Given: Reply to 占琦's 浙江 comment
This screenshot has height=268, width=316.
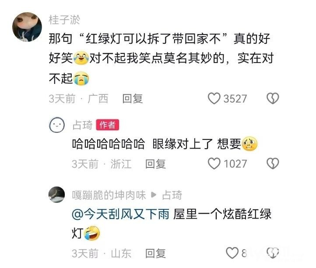Looking at the screenshot, I should (155, 164).
